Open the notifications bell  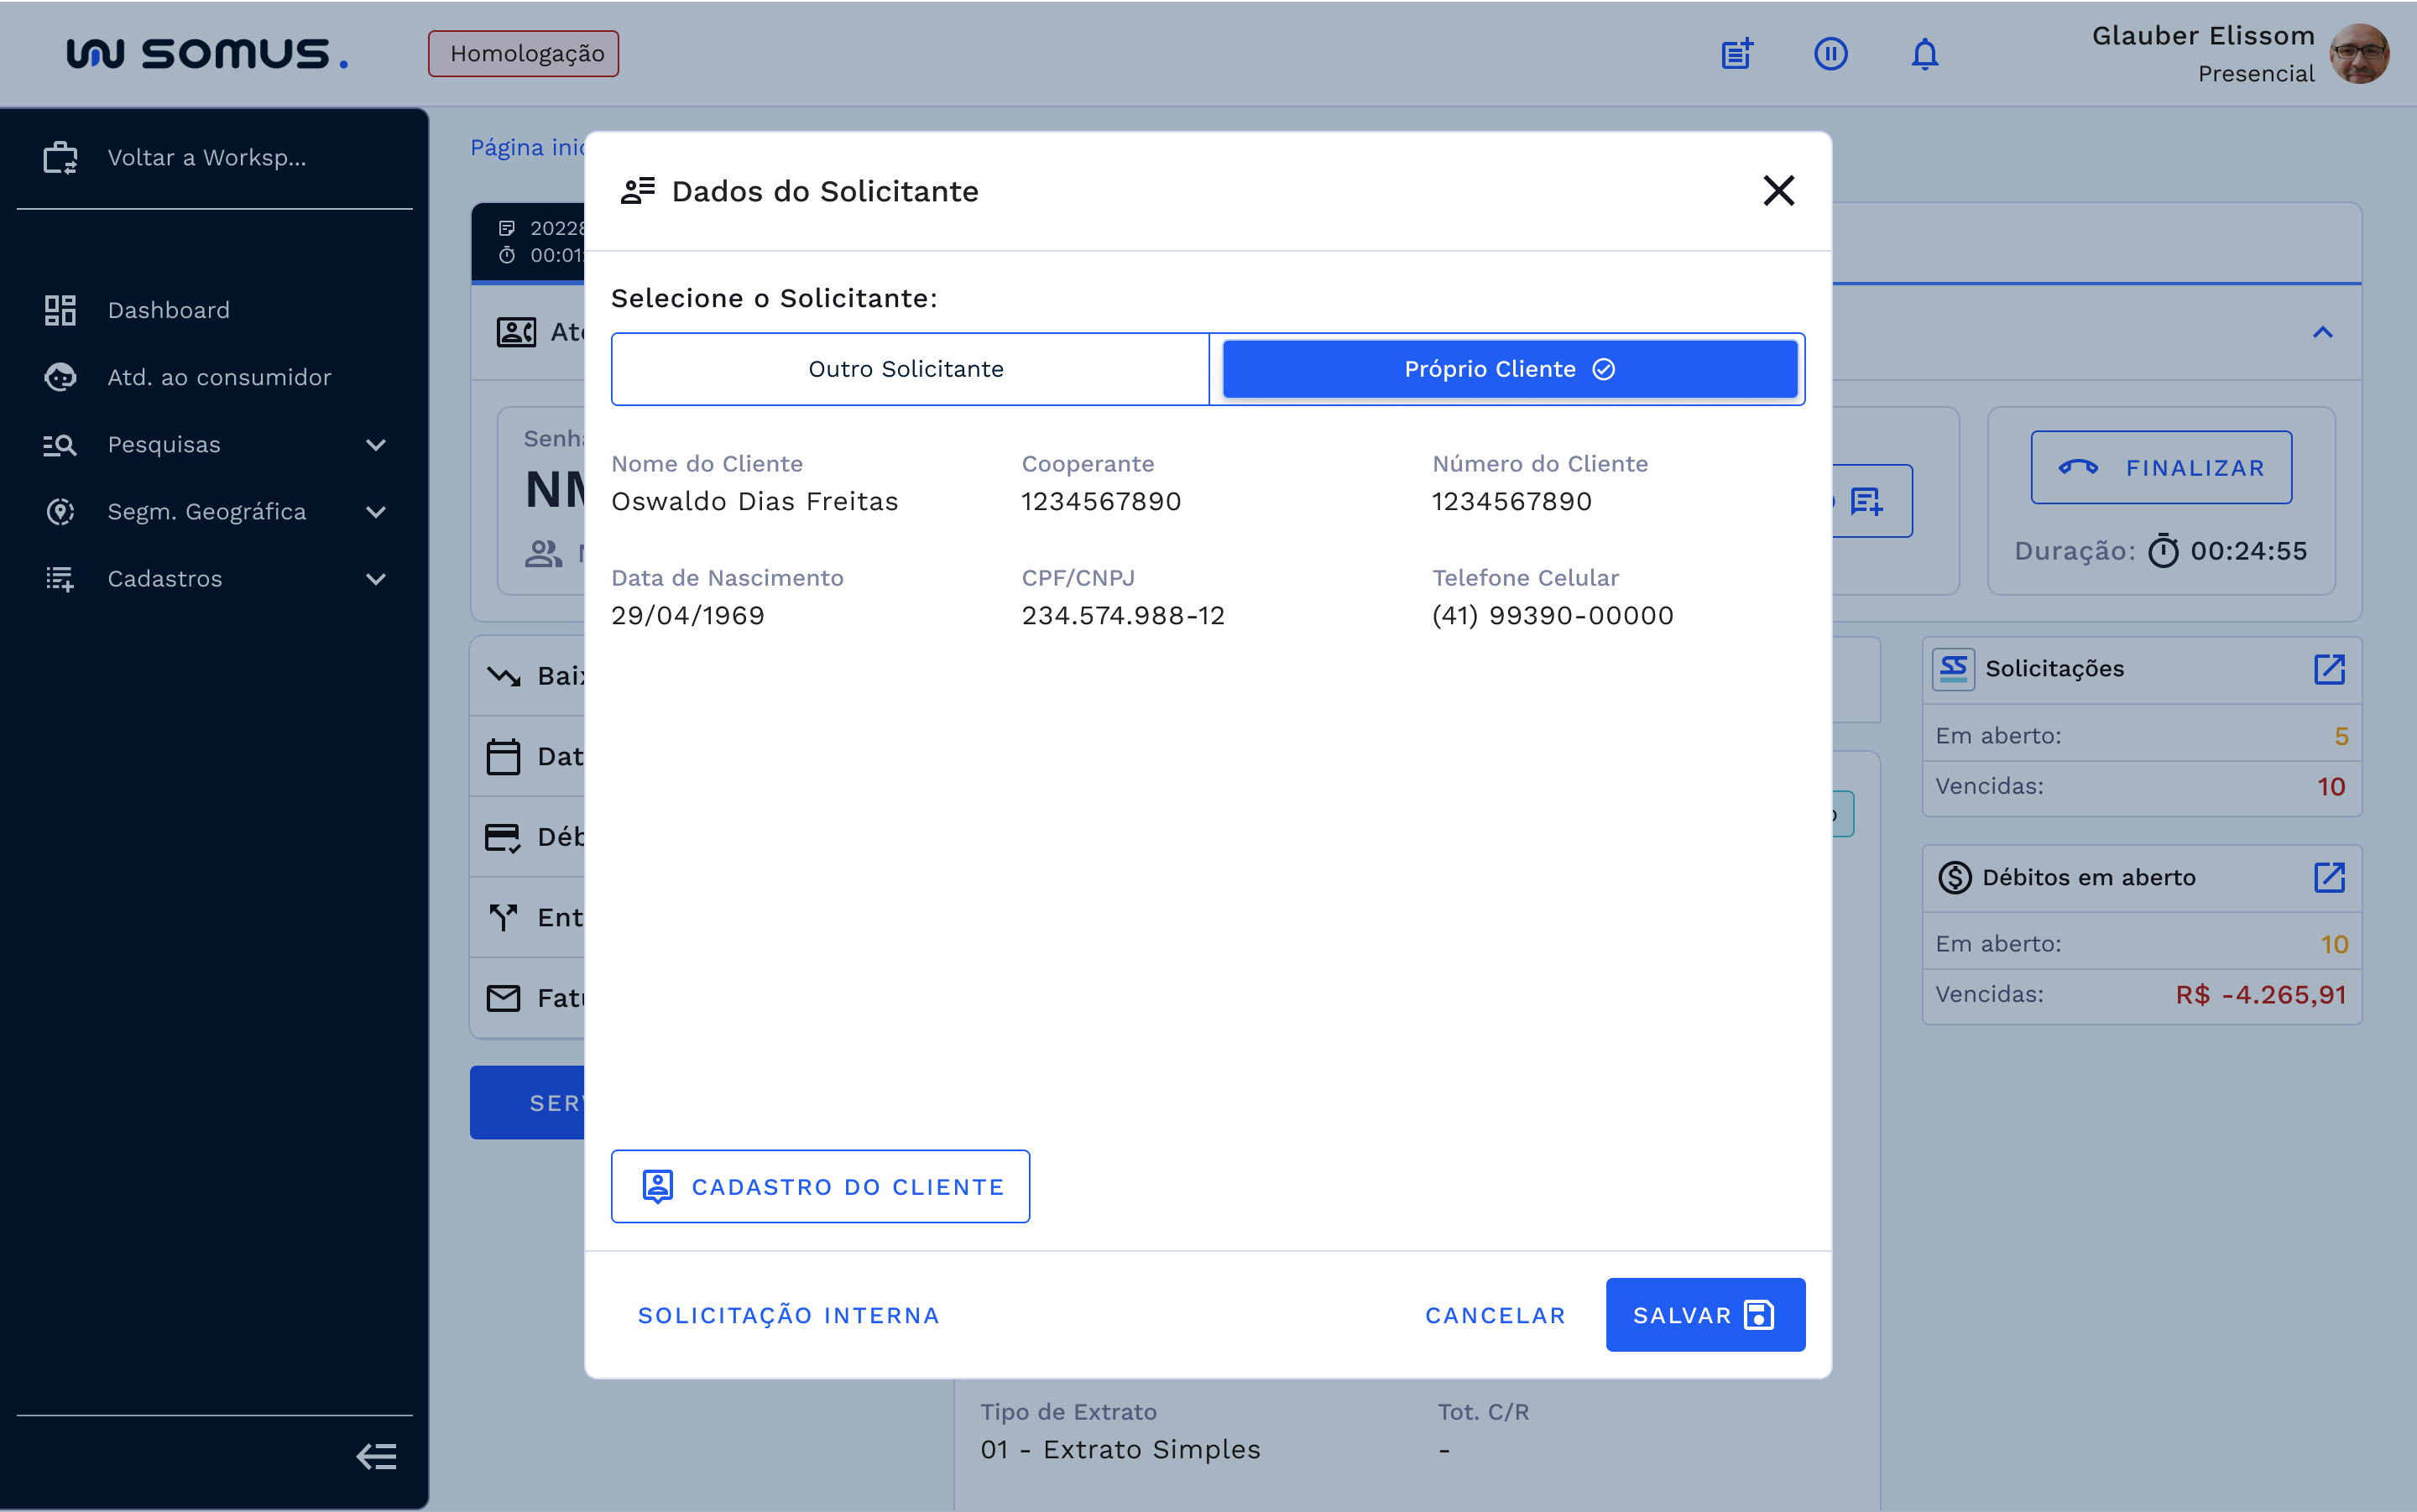[1923, 54]
